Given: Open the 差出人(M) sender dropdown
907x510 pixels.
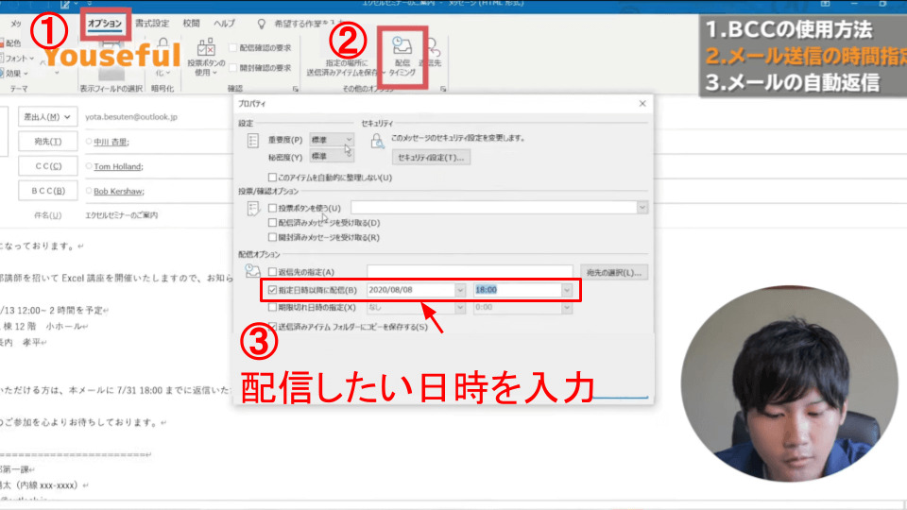Looking at the screenshot, I should pos(47,117).
